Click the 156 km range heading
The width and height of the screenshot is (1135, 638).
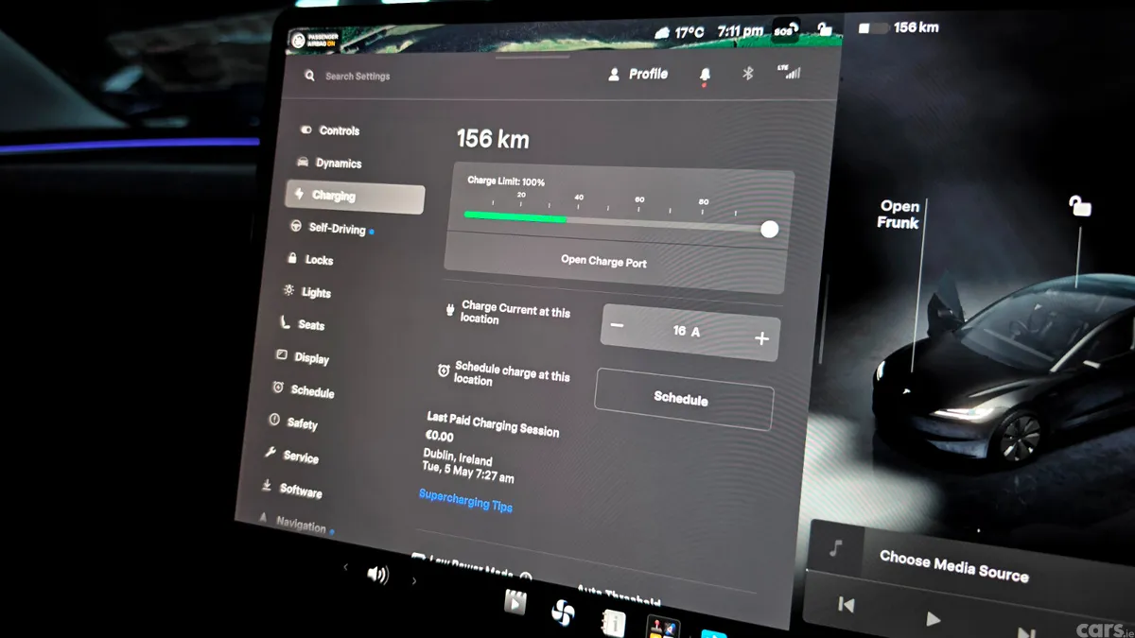pos(493,140)
